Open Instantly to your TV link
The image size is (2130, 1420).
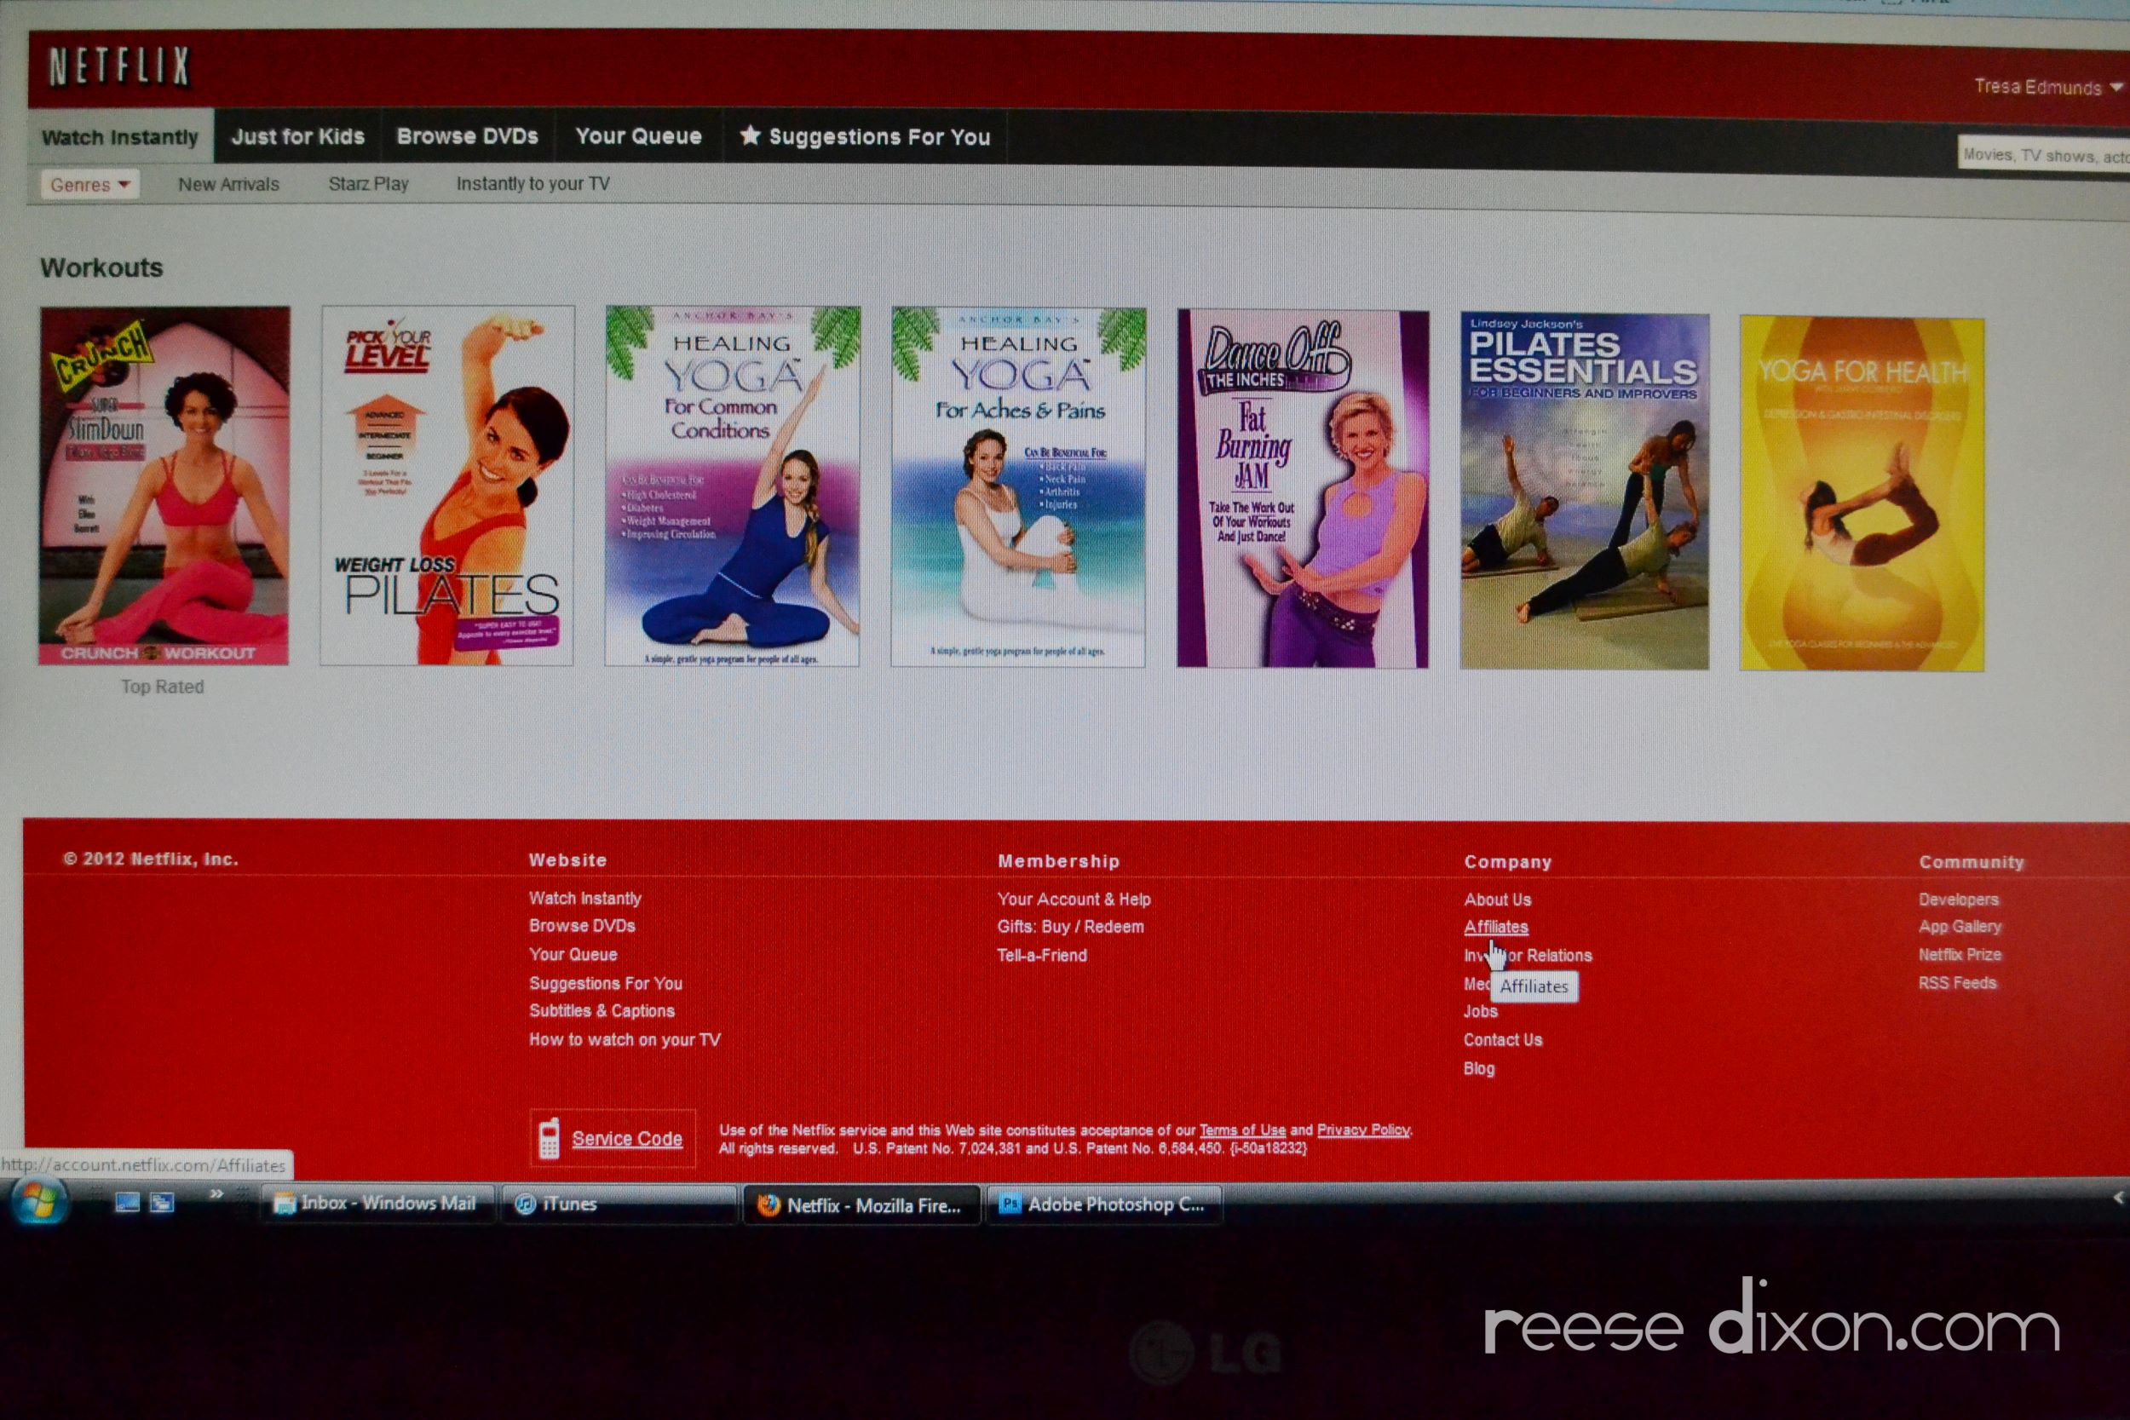532,184
